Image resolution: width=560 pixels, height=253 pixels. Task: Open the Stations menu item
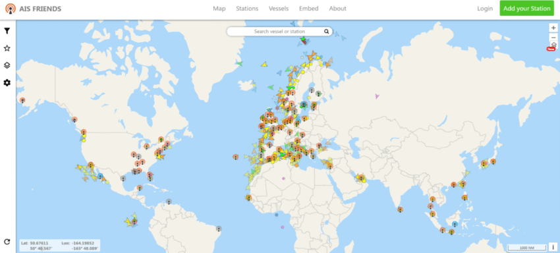click(x=247, y=9)
